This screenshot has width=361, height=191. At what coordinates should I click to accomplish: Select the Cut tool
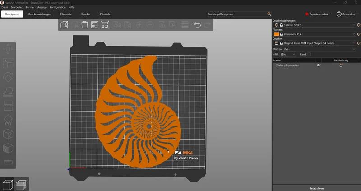(8, 106)
